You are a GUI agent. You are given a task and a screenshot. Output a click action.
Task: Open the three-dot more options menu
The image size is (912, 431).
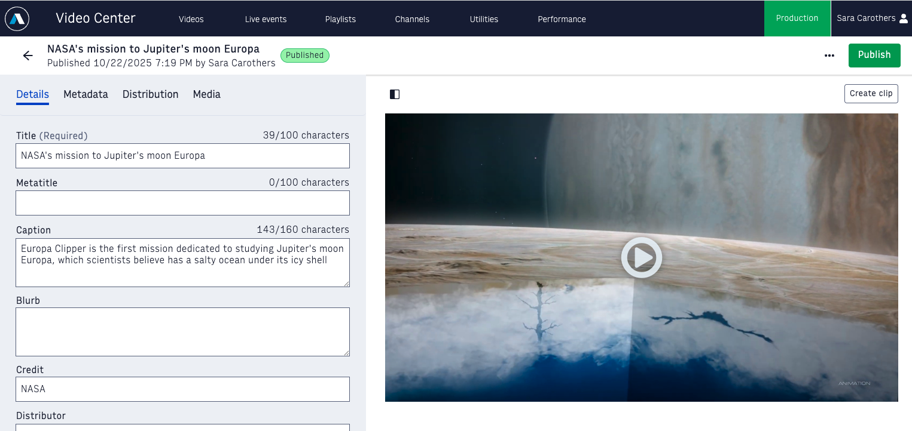point(829,56)
